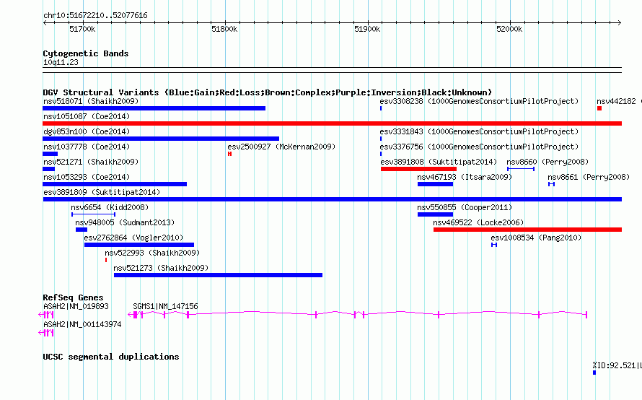This screenshot has height=400, width=642.
Task: Click the nsv8661 (Perry2008) variant label
Action: (x=589, y=177)
